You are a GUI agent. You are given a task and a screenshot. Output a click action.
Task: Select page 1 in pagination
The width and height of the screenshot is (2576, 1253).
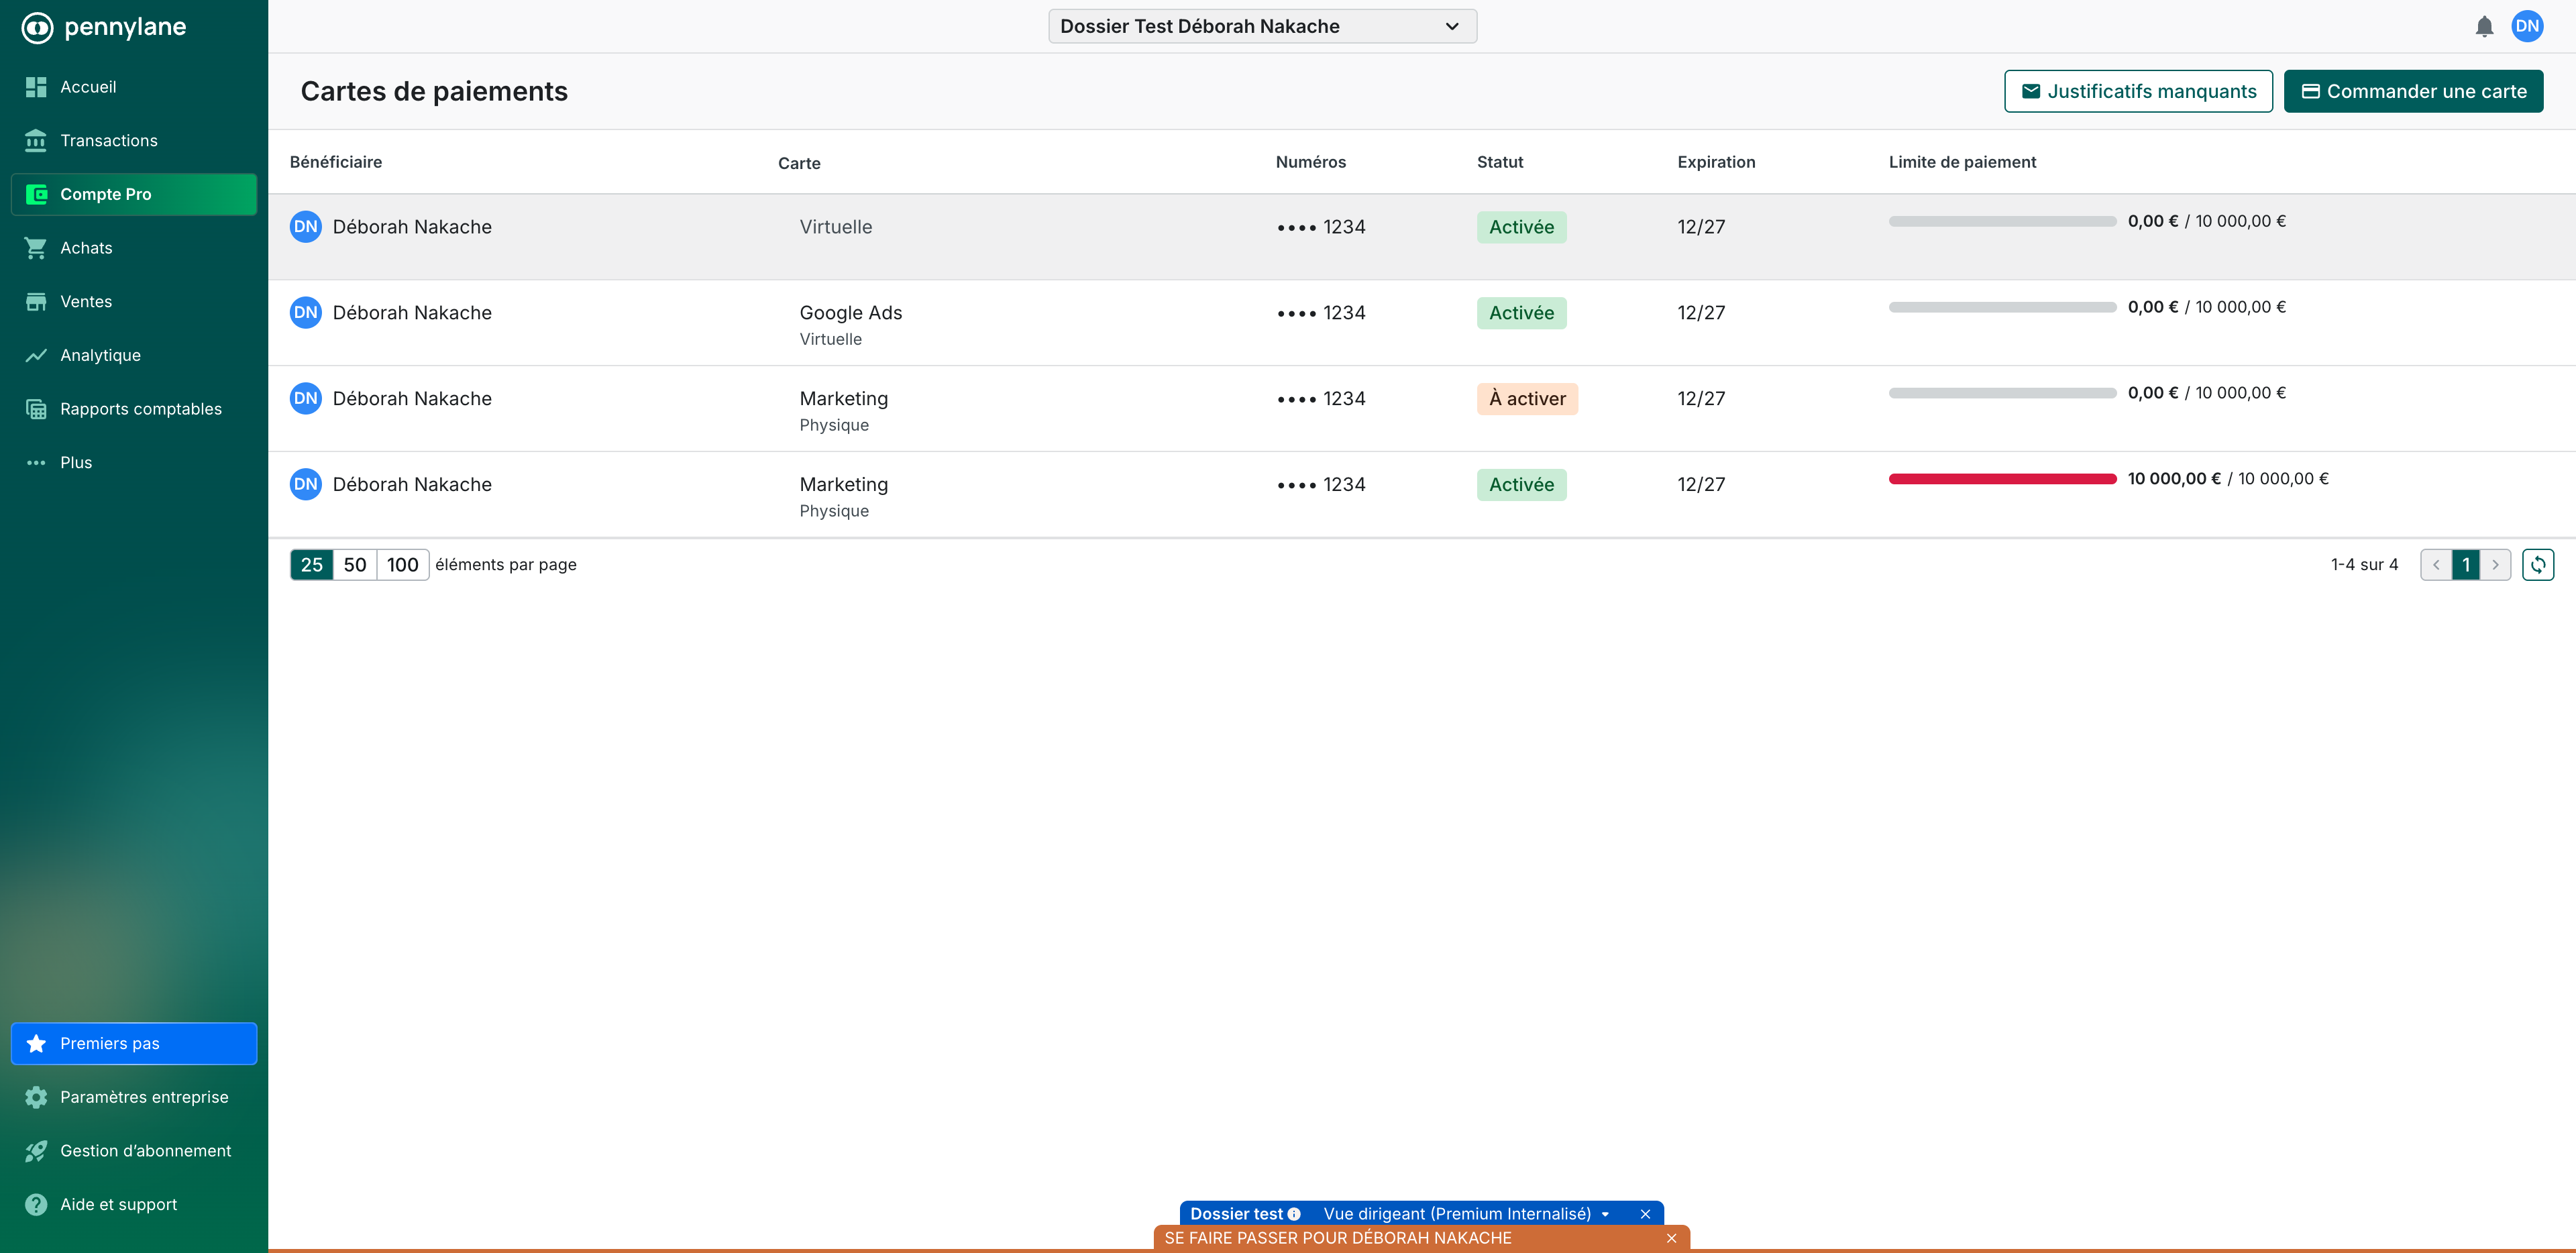coord(2466,565)
